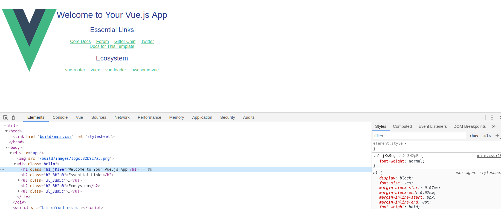Viewport: 501px width, 209px height.
Task: Open the DOM Breakpoints pane tab
Action: pyautogui.click(x=470, y=126)
